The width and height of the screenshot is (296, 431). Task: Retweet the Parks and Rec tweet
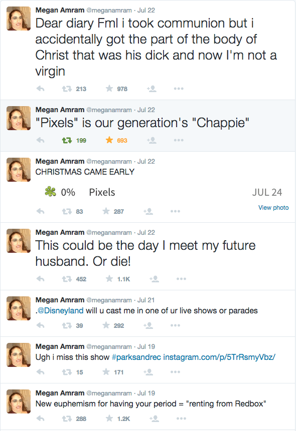tap(65, 372)
